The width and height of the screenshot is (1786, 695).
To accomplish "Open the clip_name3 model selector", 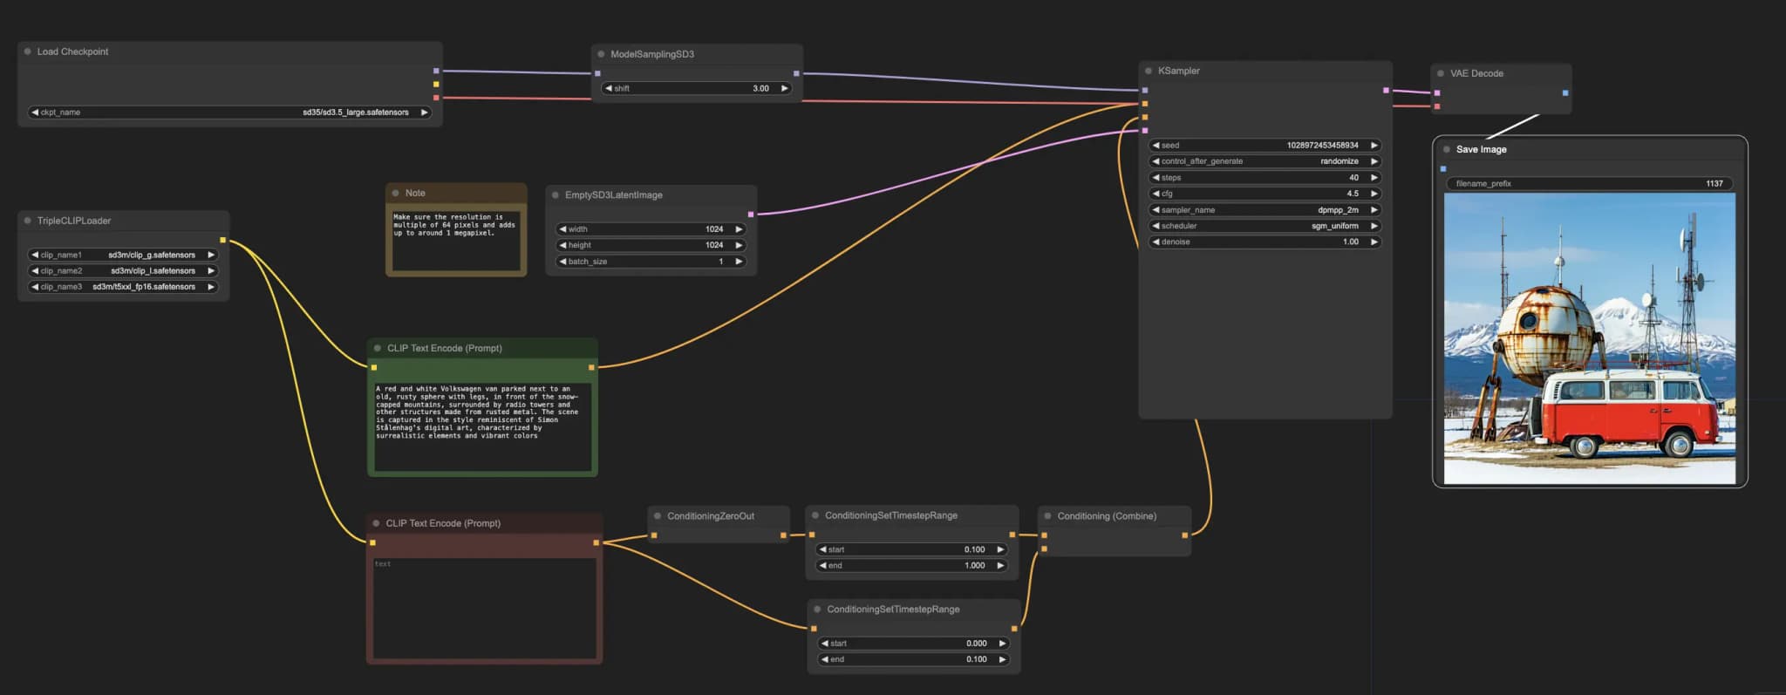I will coord(123,286).
